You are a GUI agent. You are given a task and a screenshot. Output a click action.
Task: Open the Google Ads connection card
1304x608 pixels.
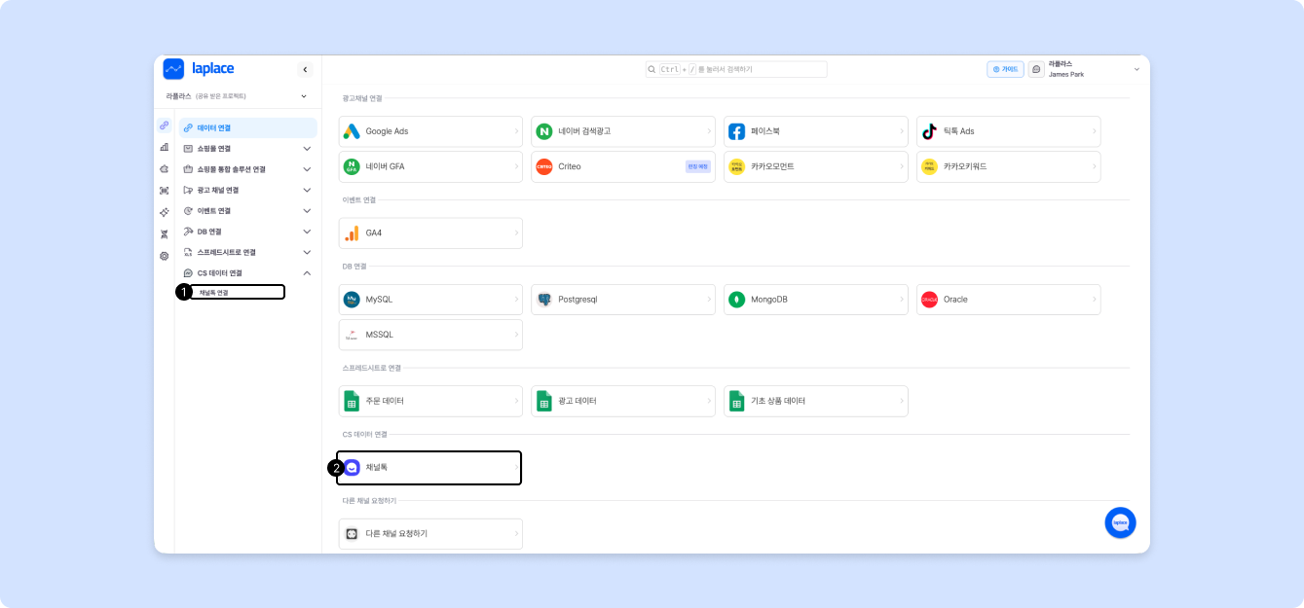pos(430,131)
